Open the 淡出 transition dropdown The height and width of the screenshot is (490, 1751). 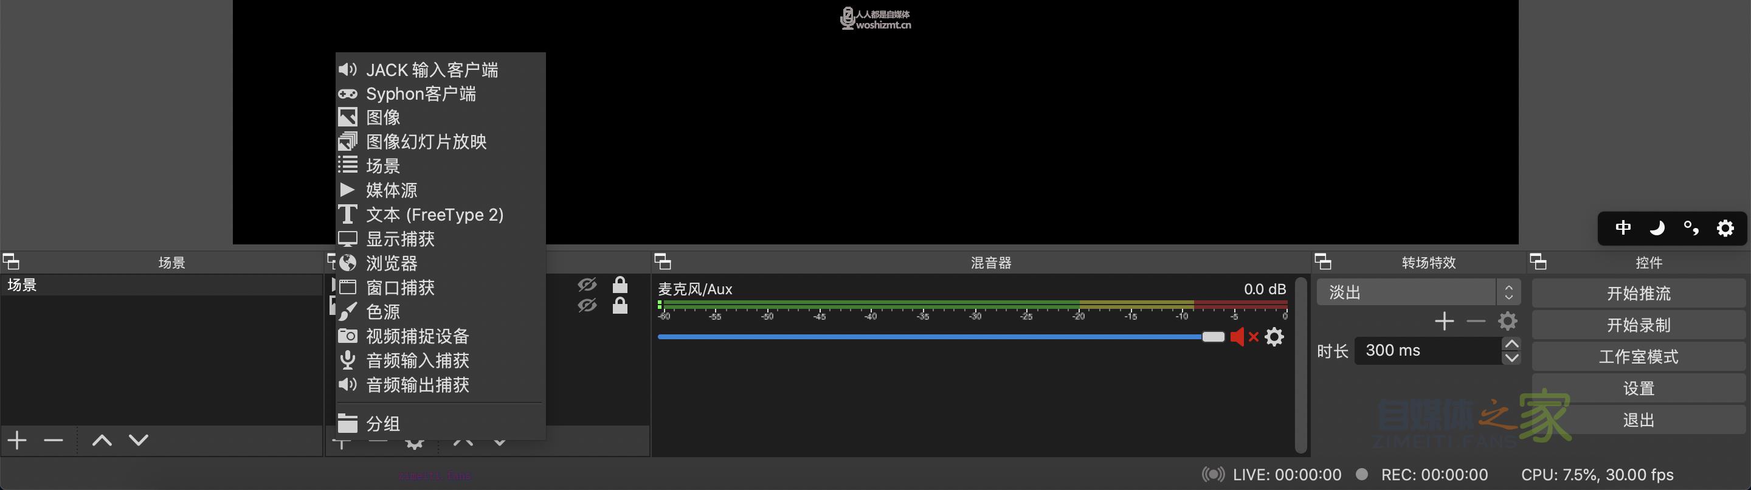pyautogui.click(x=1417, y=292)
